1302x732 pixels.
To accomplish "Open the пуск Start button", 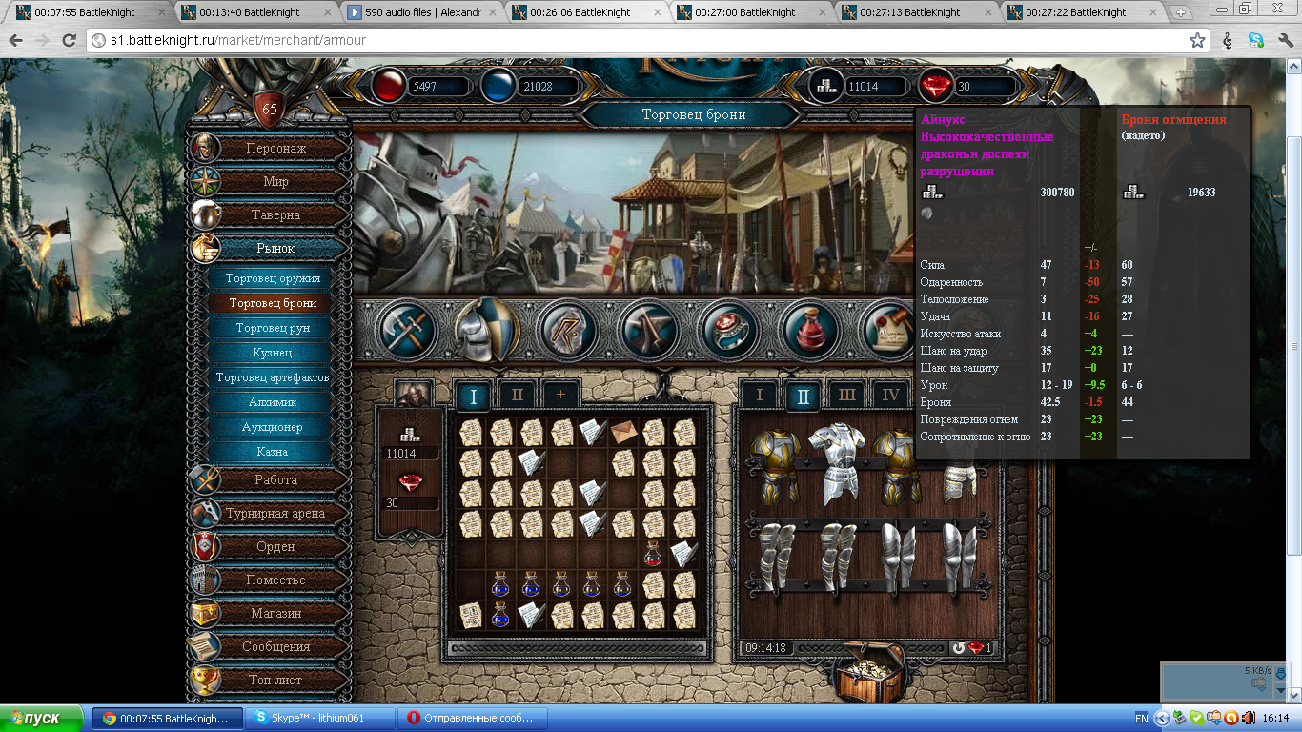I will (x=43, y=718).
